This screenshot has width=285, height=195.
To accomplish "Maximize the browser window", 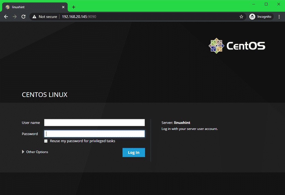I will [x=266, y=4].
